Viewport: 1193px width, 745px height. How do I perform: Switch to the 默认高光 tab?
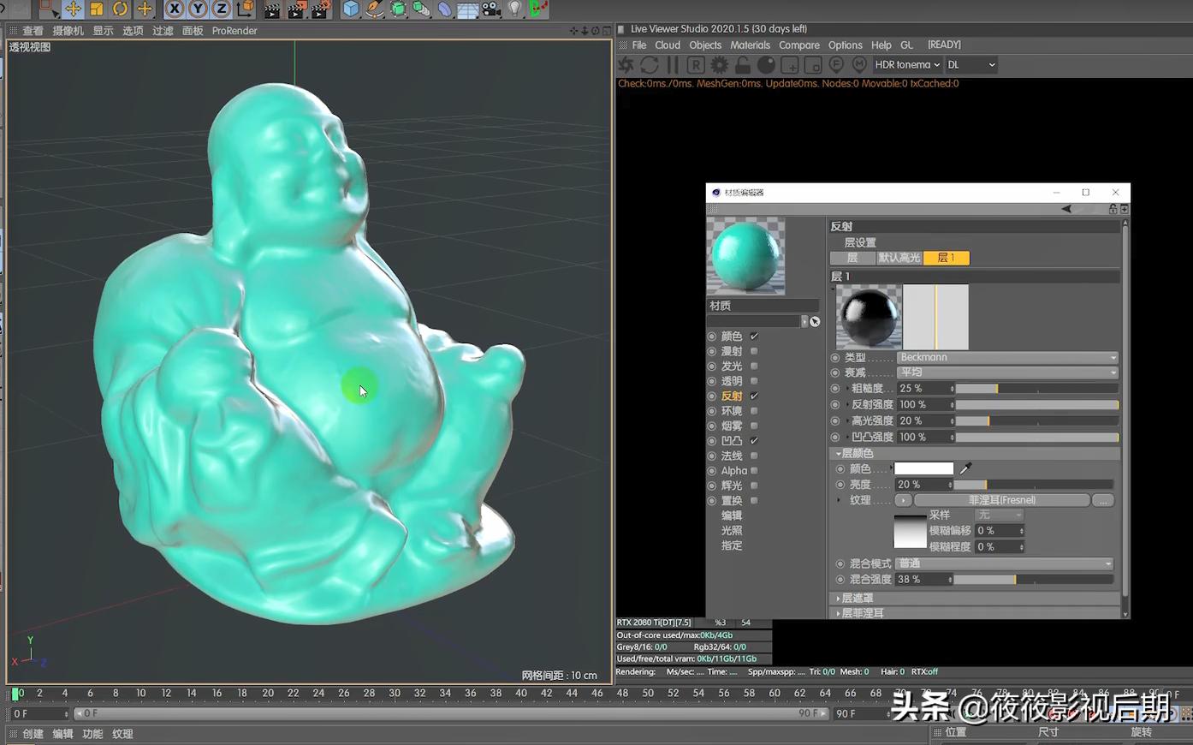coord(899,257)
